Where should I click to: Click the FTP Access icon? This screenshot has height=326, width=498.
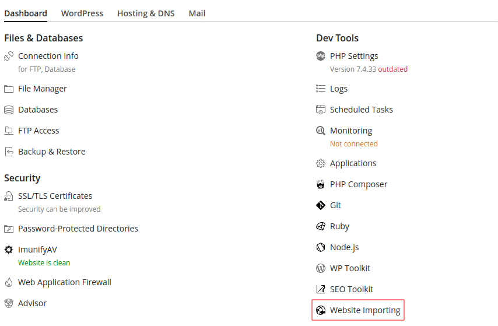pos(9,131)
